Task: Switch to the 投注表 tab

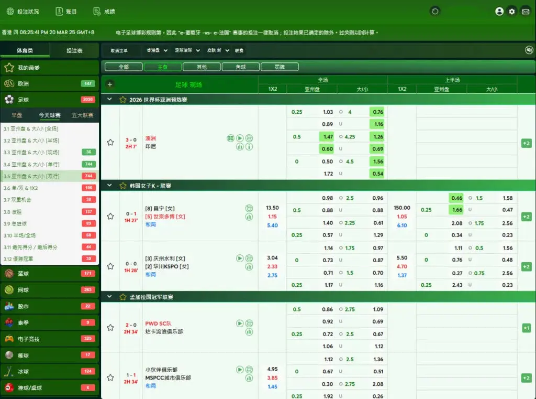Action: coord(74,51)
